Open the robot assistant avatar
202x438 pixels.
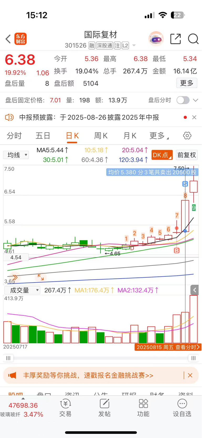(x=156, y=39)
